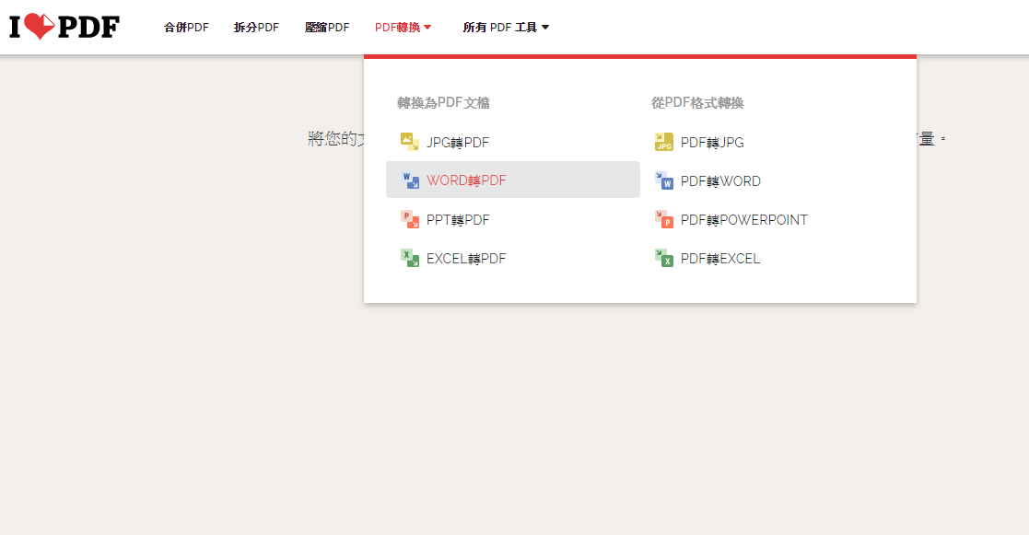The height and width of the screenshot is (535, 1029).
Task: Click the PDF轉POWERPOINT icon
Action: 664,219
